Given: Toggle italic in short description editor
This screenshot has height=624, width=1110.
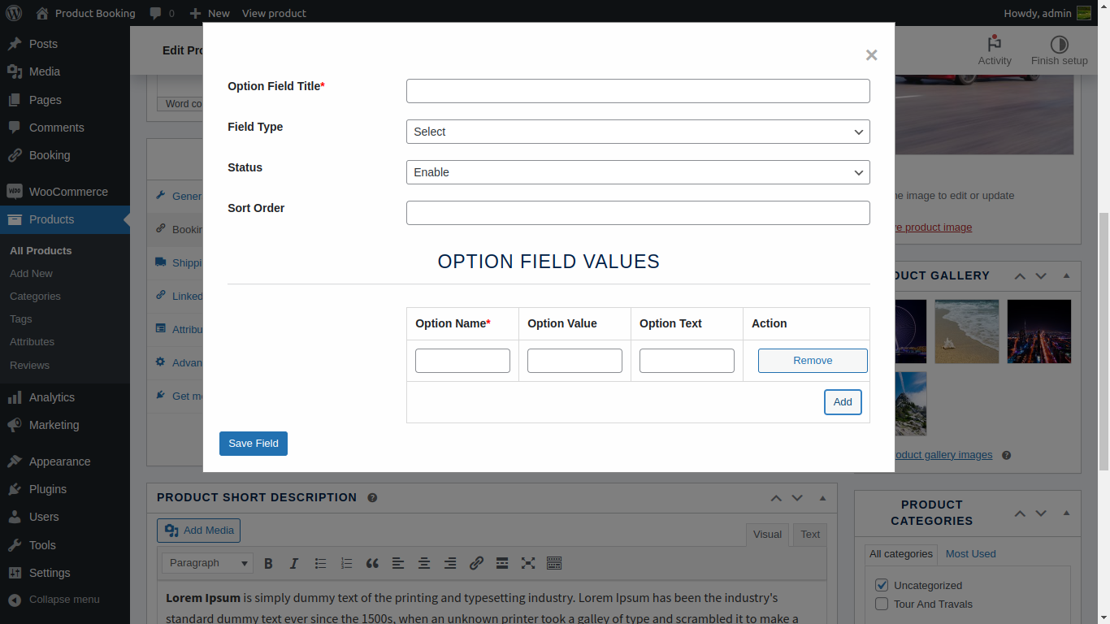Looking at the screenshot, I should (294, 563).
